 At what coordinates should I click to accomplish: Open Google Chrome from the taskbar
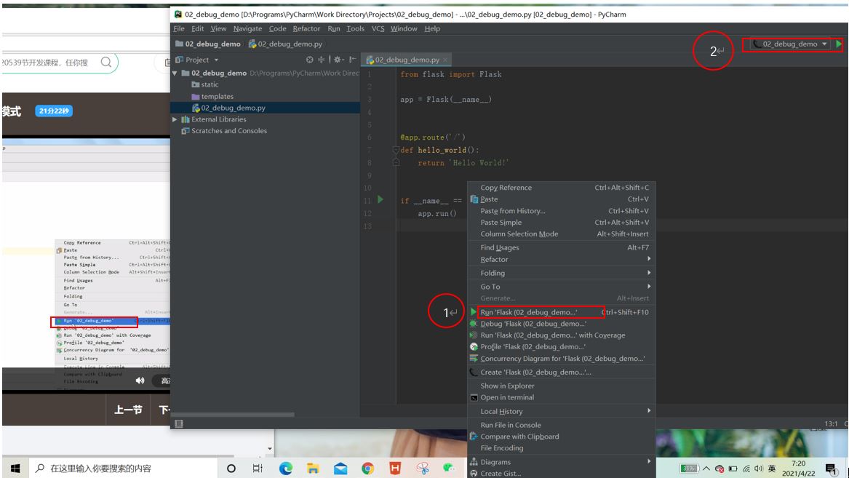[367, 469]
